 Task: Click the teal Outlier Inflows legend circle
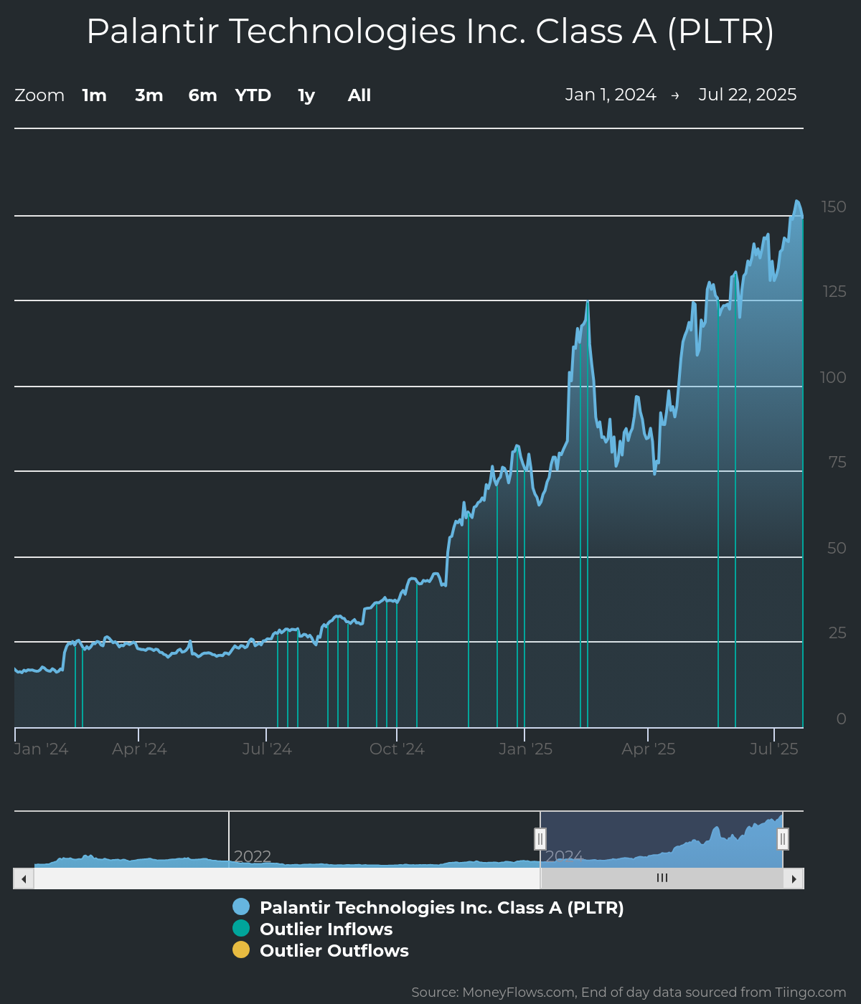241,929
